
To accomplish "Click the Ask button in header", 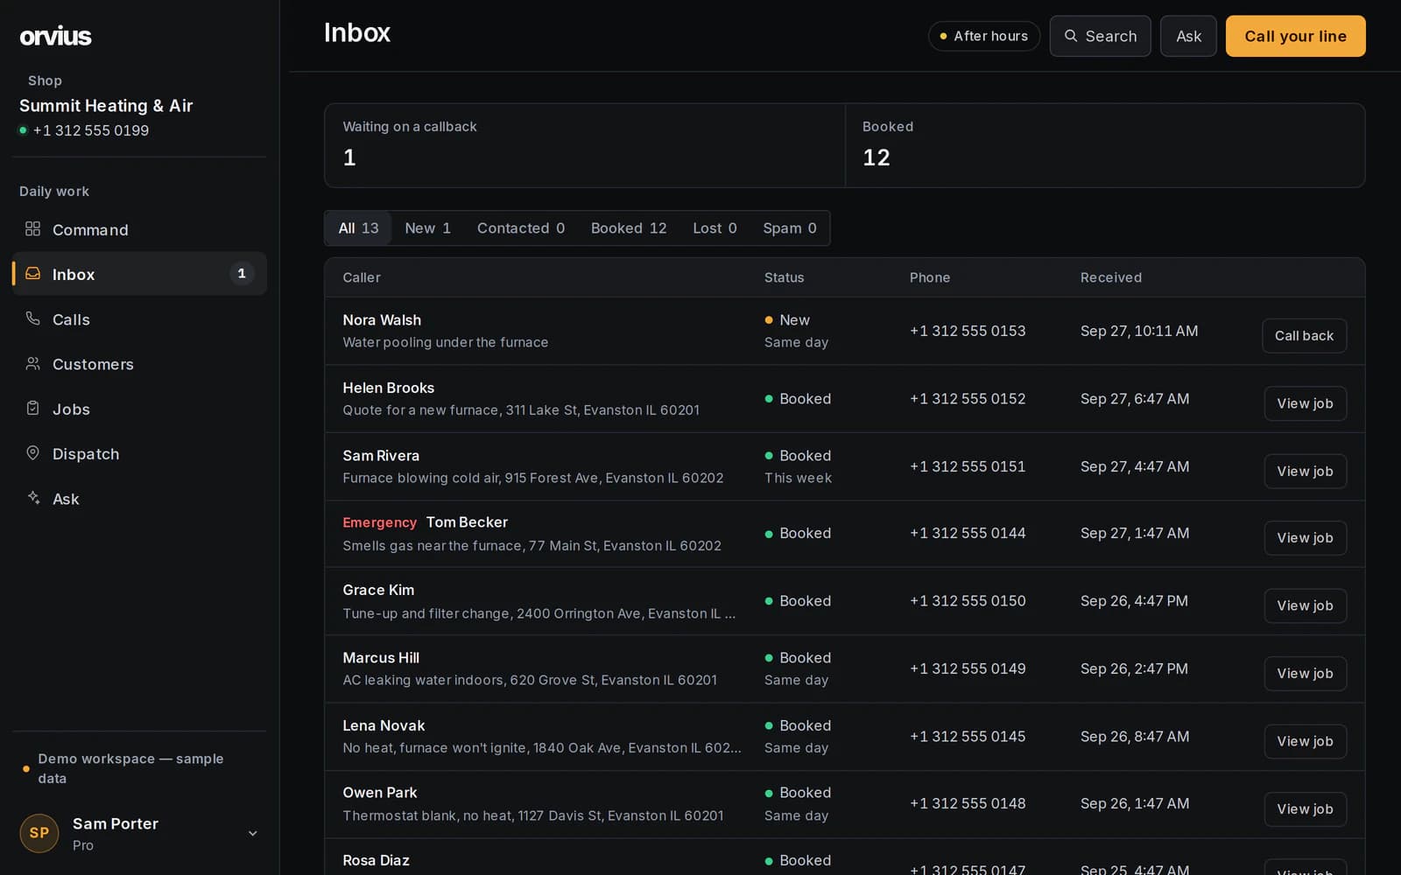I will (x=1188, y=36).
